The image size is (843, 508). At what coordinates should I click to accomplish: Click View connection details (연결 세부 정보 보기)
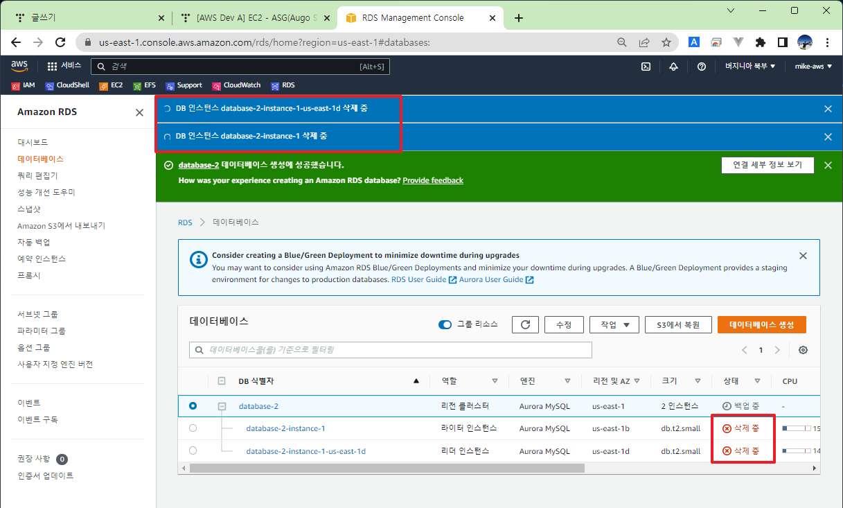(x=767, y=165)
